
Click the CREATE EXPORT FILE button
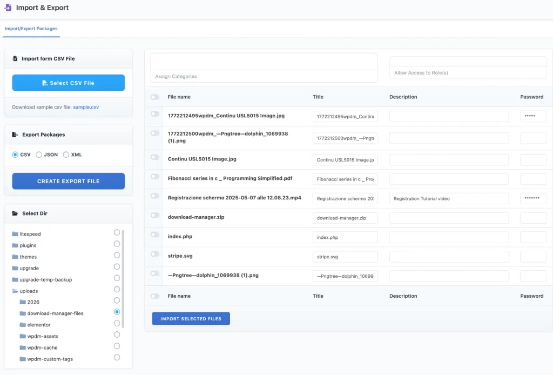click(68, 181)
